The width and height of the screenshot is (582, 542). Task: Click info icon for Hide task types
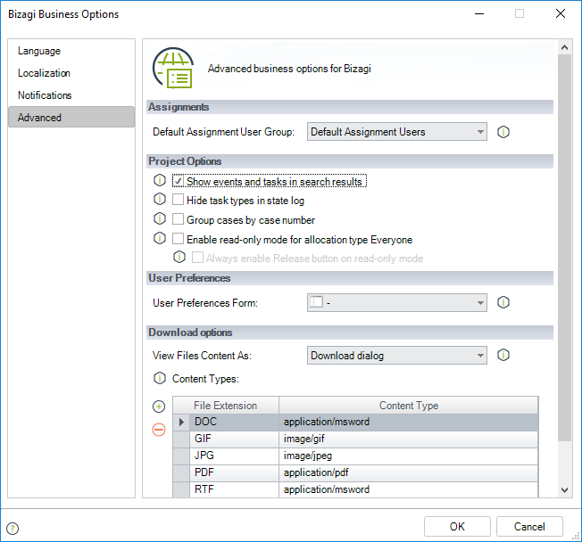[160, 200]
